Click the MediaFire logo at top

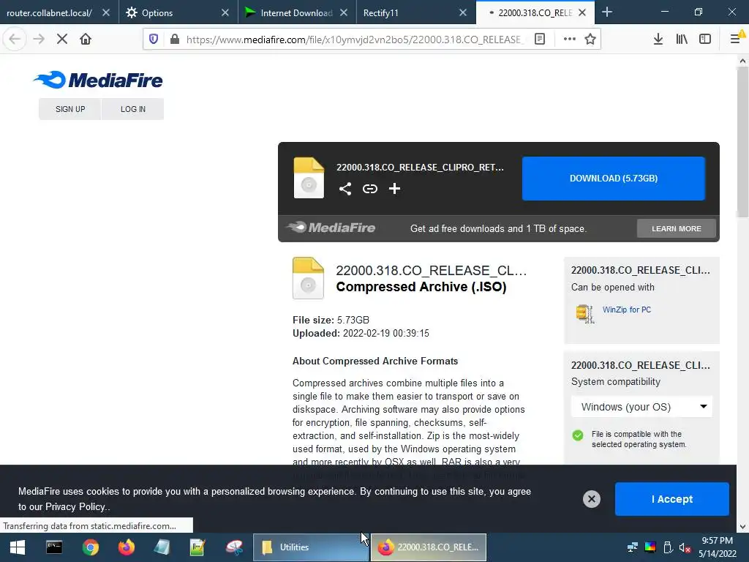(x=98, y=80)
